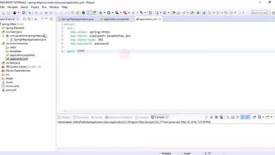Click editor horizontal scrollbar left arrow

coord(65,111)
